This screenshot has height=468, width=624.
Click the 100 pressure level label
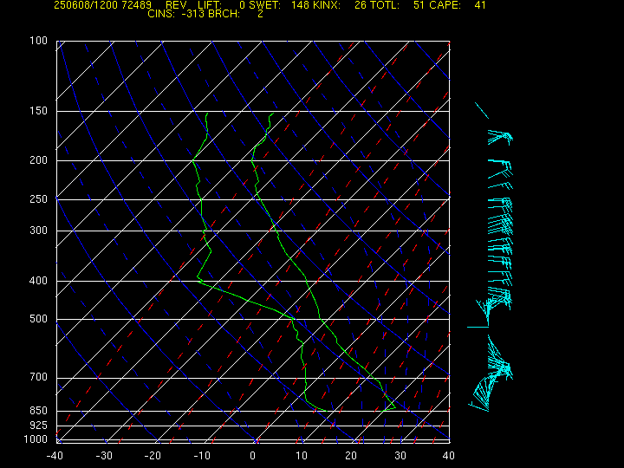[39, 41]
